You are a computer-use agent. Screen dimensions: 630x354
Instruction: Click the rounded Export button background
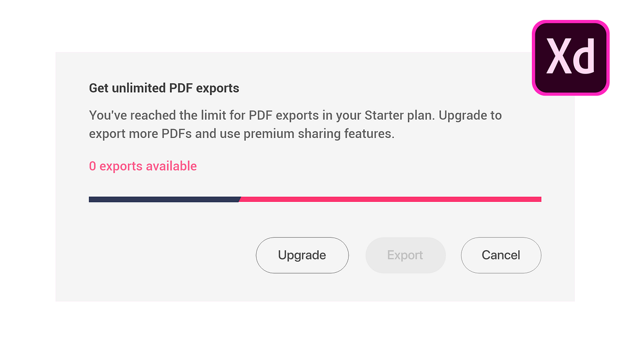pyautogui.click(x=405, y=255)
